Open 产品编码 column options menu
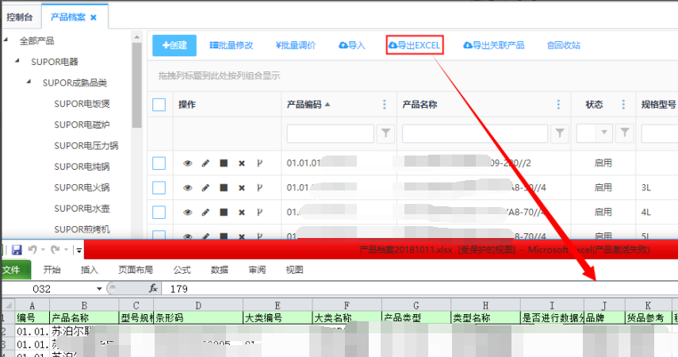The width and height of the screenshot is (678, 357). tap(385, 105)
